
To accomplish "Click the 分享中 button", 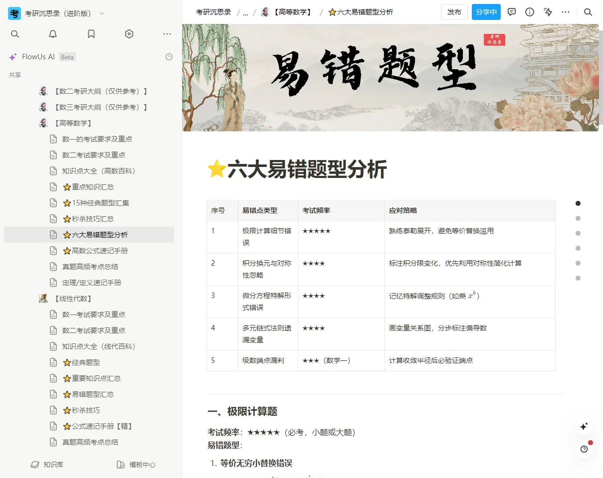I will coord(486,12).
